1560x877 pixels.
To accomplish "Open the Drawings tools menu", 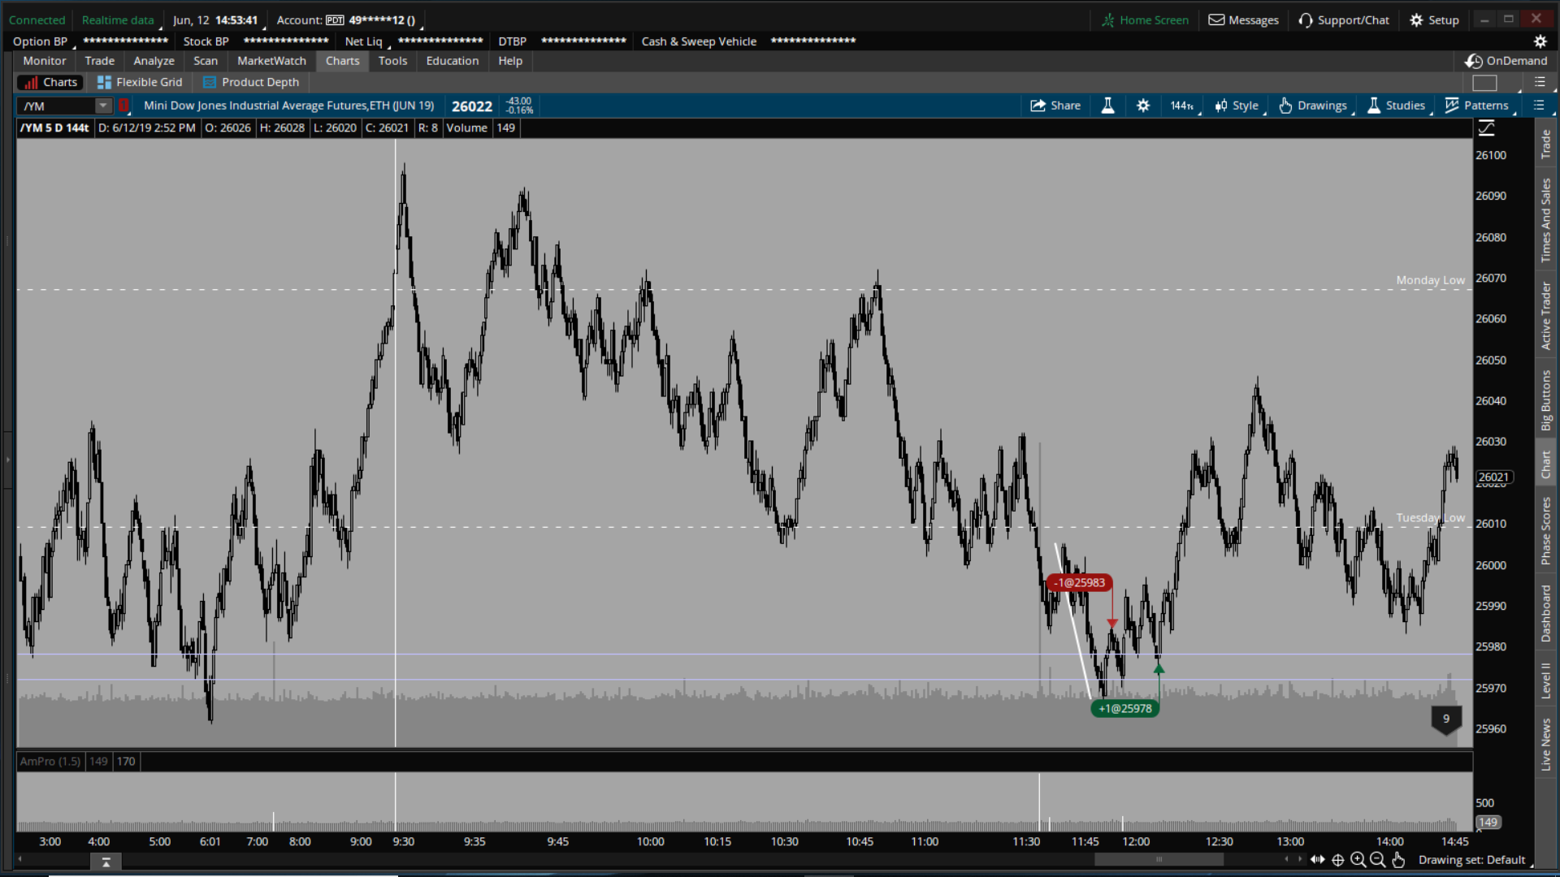I will pyautogui.click(x=1313, y=106).
